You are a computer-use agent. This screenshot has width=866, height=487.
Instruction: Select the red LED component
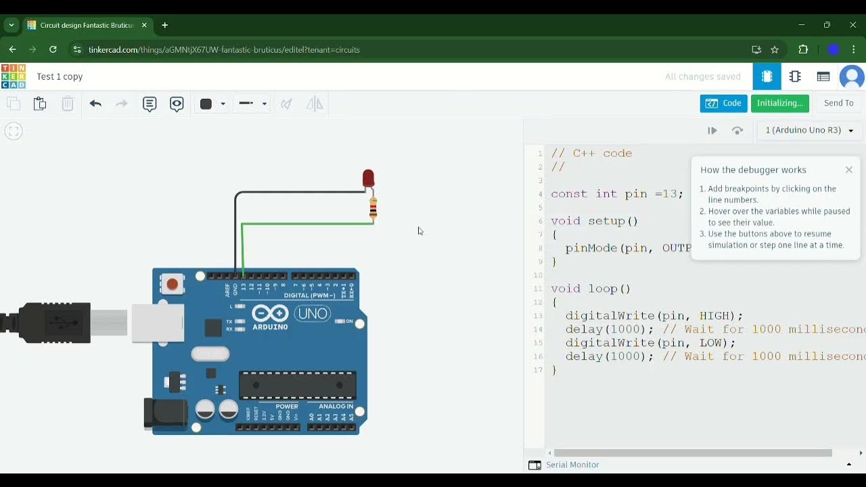(368, 179)
